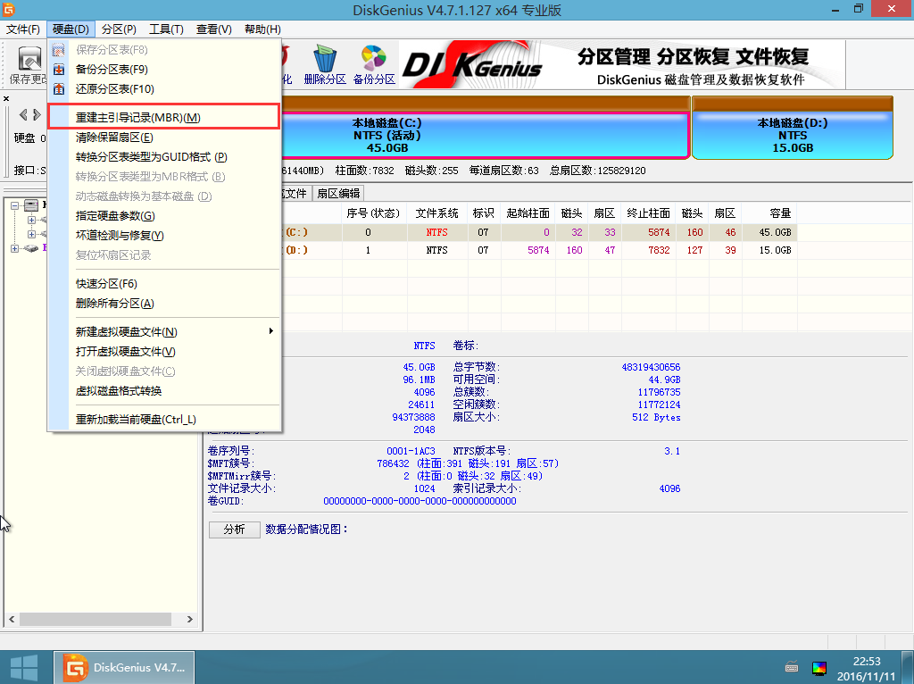Click the next disk right arrow
Screen dimensions: 914x684
click(x=37, y=115)
